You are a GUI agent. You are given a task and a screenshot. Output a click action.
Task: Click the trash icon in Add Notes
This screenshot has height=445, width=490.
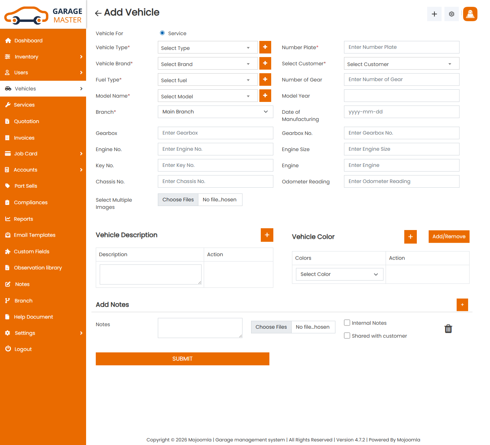click(448, 329)
